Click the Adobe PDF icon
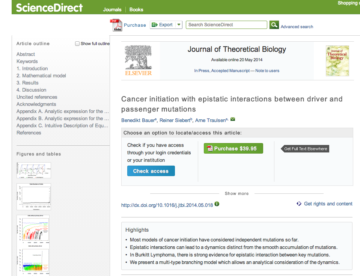This screenshot has width=360, height=276. coord(116,25)
